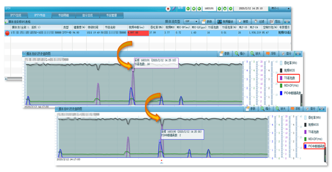Screen dimensions: 332x172
Task: Go to the last sample with green arrow
Action: (x=231, y=8)
